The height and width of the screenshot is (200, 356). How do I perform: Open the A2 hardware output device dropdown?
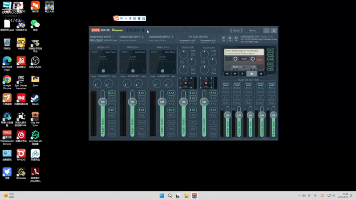tap(230, 39)
